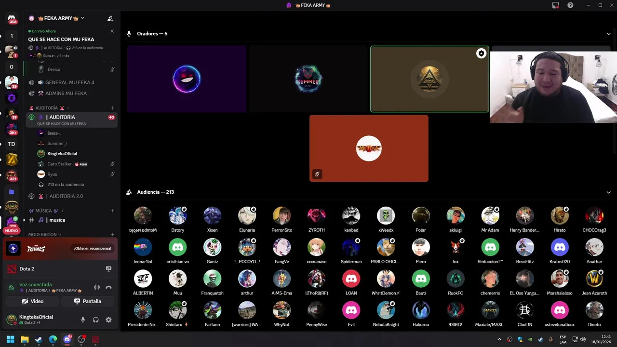Click the moderator shield badge on the speaker tile
The height and width of the screenshot is (347, 617).
(x=481, y=53)
